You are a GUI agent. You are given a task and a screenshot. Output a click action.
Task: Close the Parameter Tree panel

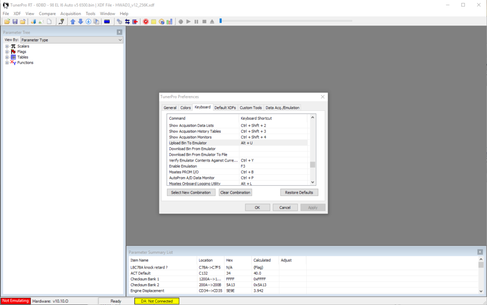point(119,32)
